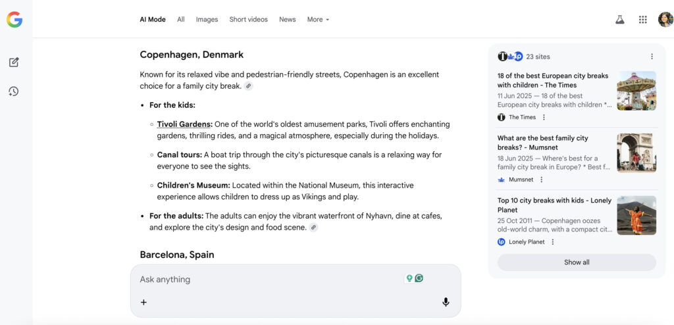The image size is (674, 325).
Task: Open the Lonely Planet article thumbnail
Action: [x=636, y=215]
